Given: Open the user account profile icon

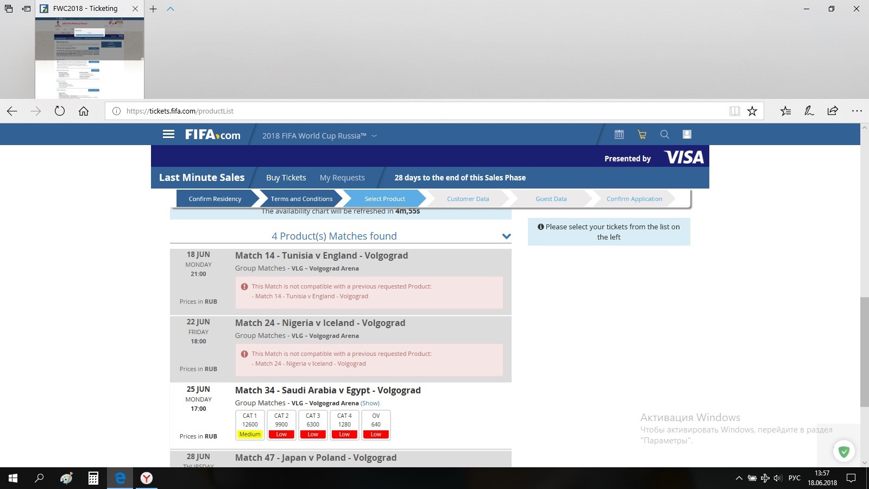Looking at the screenshot, I should tap(687, 134).
